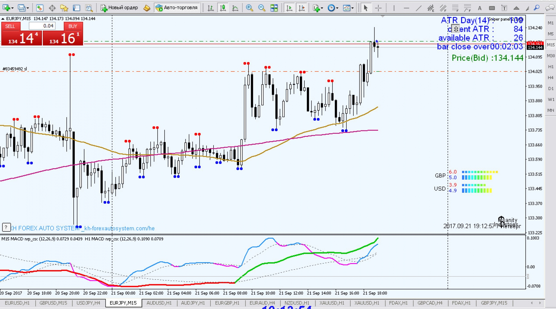Expand the periodicity clock dropdown

[x=337, y=8]
